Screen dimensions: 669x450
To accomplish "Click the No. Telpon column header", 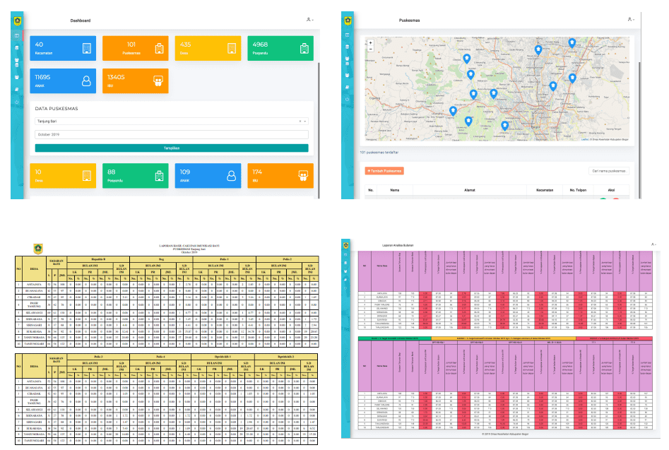I will coord(578,190).
